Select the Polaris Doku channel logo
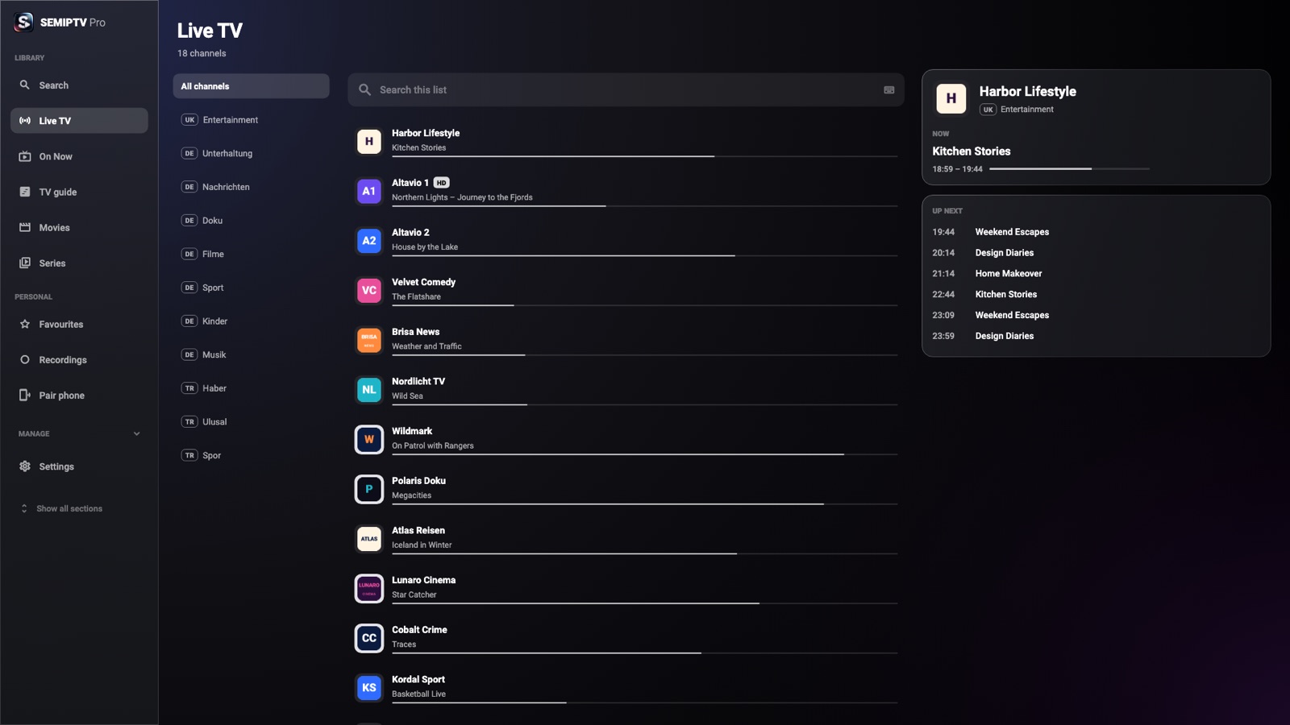 369,489
